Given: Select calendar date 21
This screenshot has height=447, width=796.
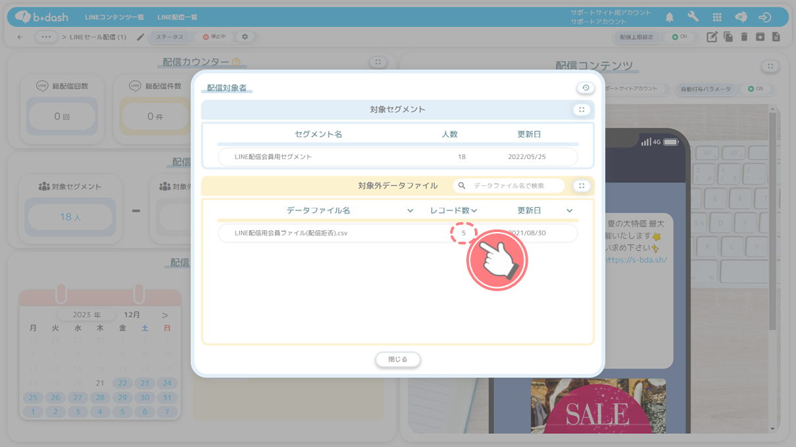Looking at the screenshot, I should [x=100, y=383].
